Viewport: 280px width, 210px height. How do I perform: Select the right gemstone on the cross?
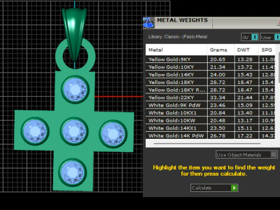click(113, 134)
